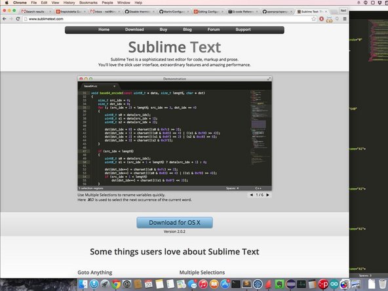
Task: Bookmark this page with star icon
Action: pos(314,19)
